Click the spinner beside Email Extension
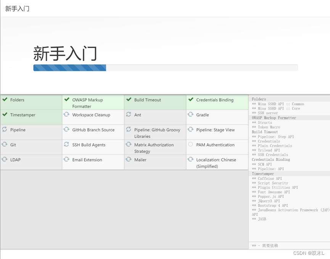 [x=66, y=159]
